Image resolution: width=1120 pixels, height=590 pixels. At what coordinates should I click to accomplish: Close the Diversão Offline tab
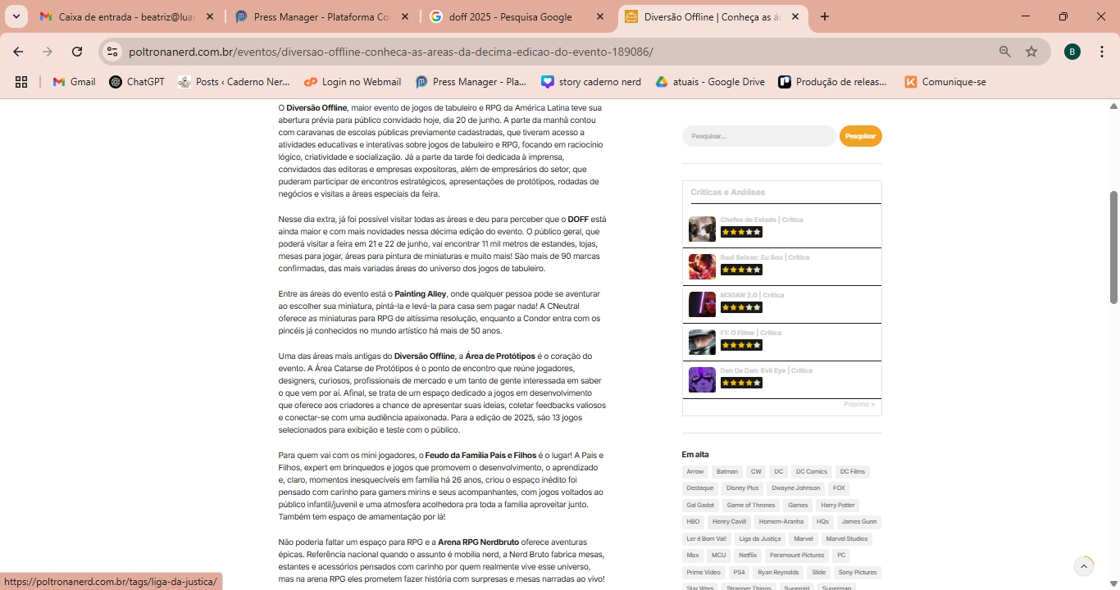(794, 16)
